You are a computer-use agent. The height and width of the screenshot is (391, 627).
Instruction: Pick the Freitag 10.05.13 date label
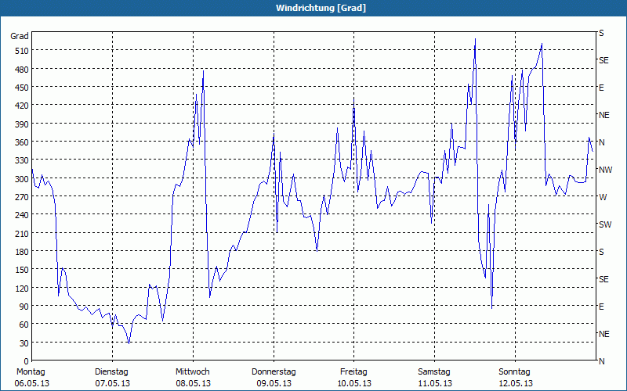353,377
